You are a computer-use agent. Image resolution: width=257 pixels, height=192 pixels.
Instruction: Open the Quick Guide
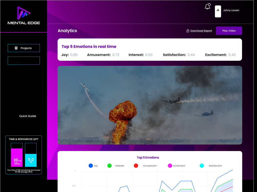click(27, 116)
